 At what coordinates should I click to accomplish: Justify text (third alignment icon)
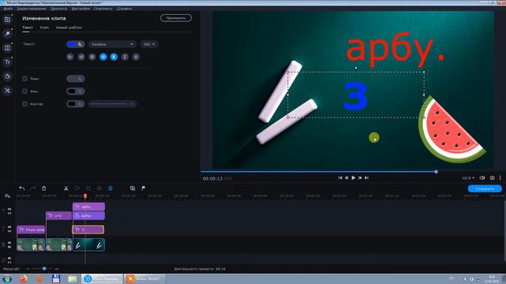(92, 57)
